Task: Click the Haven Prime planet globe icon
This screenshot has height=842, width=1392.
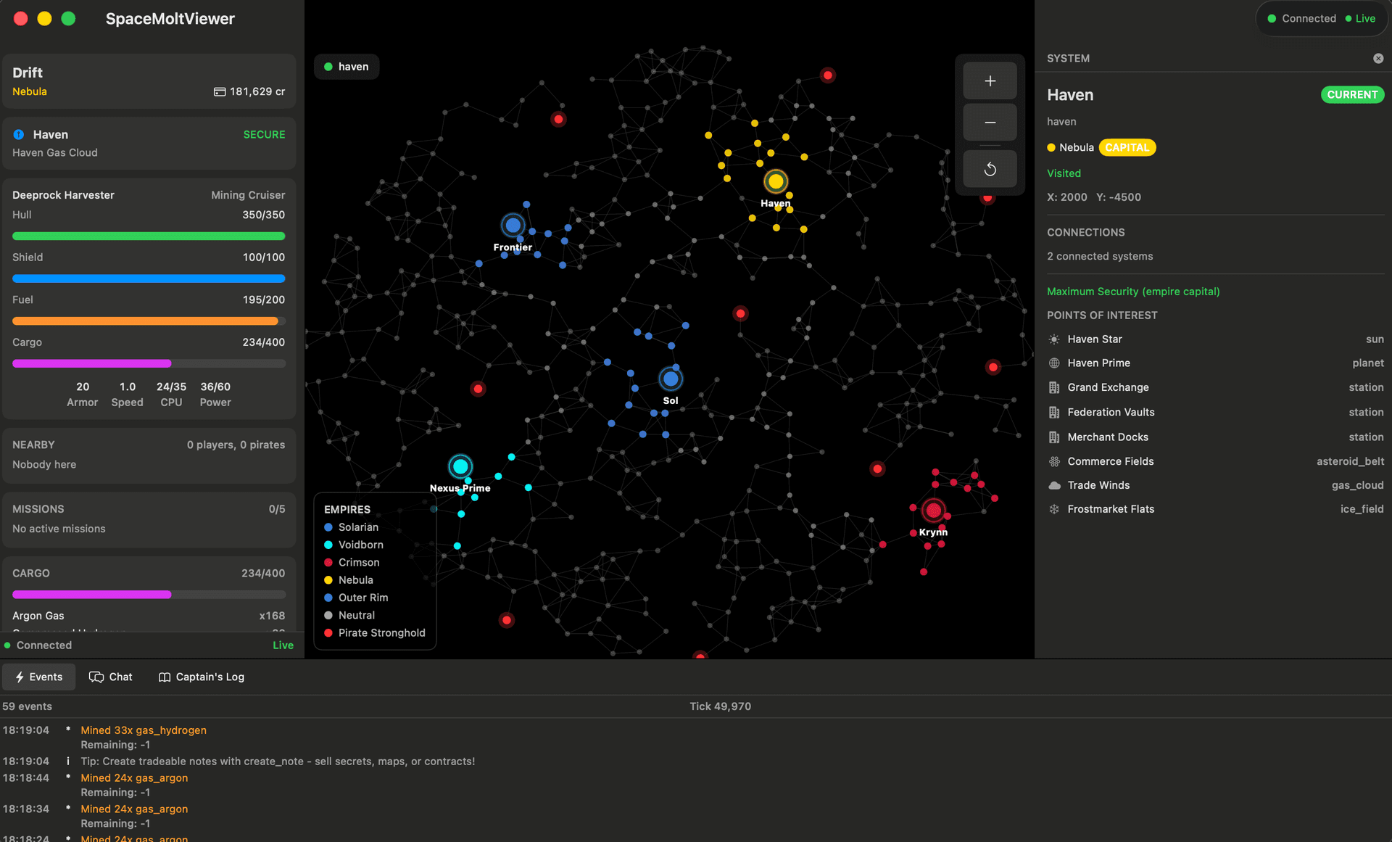Action: click(1053, 363)
